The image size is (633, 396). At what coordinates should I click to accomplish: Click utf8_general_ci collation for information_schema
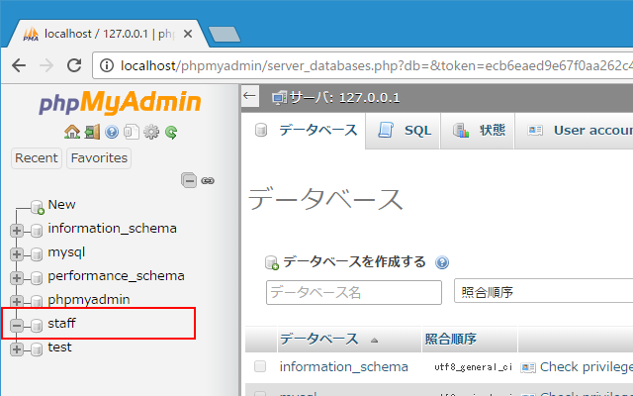[473, 367]
